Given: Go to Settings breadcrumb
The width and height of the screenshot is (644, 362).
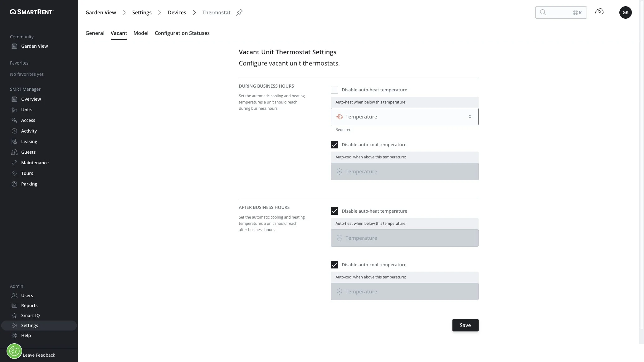Looking at the screenshot, I should [142, 12].
